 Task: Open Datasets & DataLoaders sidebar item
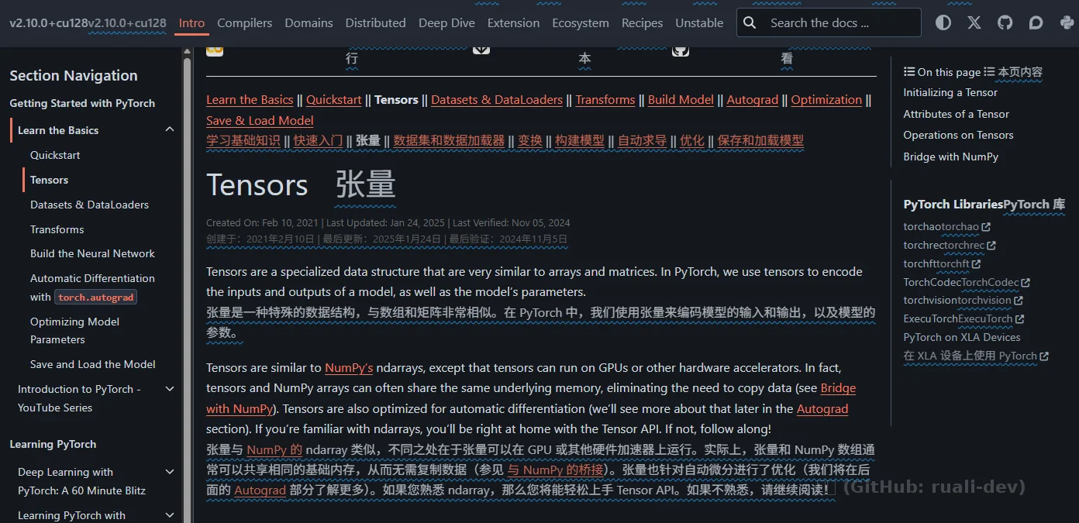pos(89,205)
